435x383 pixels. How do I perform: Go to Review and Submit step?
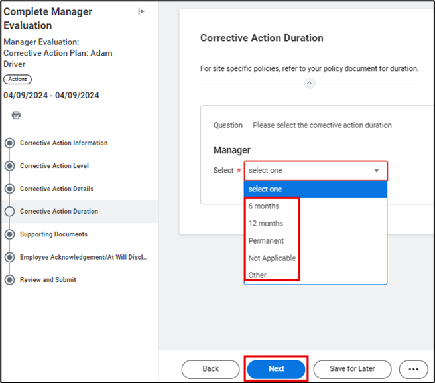pyautogui.click(x=48, y=280)
